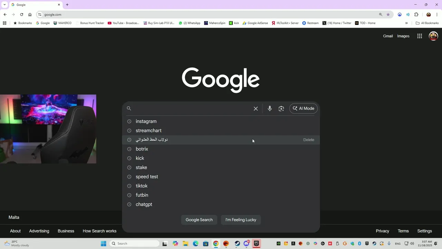This screenshot has width=442, height=249.
Task: Open the Google apps grid
Action: pos(420,36)
